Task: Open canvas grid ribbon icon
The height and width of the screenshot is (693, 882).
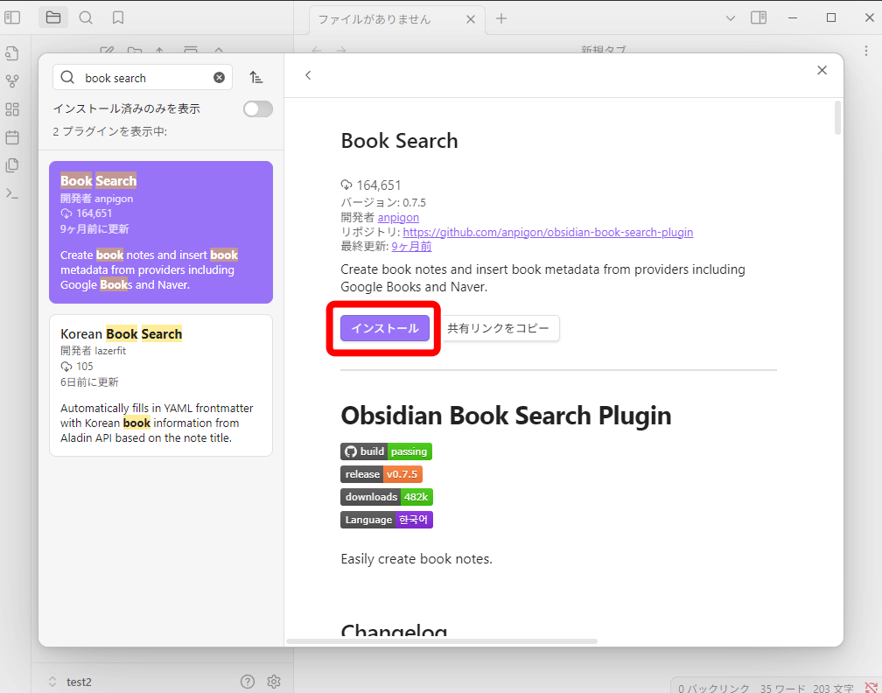Action: tap(12, 109)
